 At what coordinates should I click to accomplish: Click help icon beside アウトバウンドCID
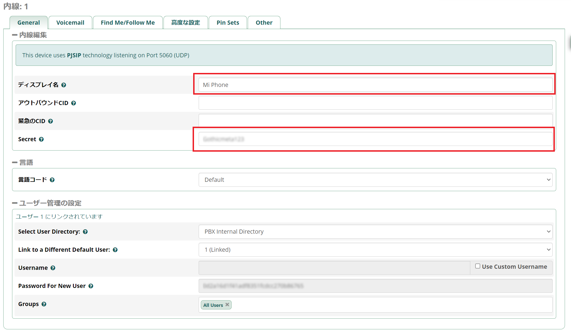(74, 103)
